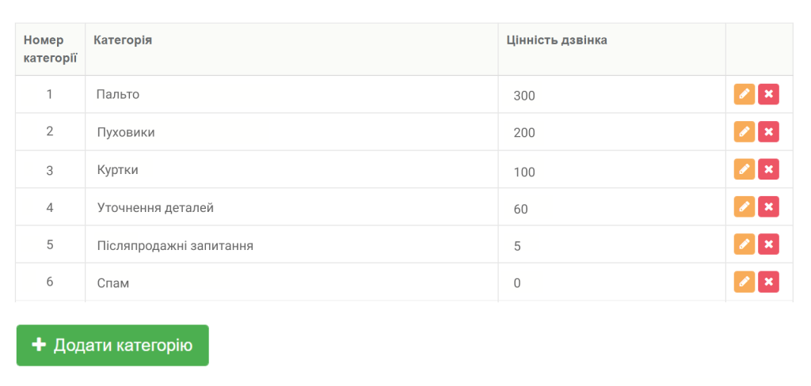Click the Спам category name cell

coord(291,282)
